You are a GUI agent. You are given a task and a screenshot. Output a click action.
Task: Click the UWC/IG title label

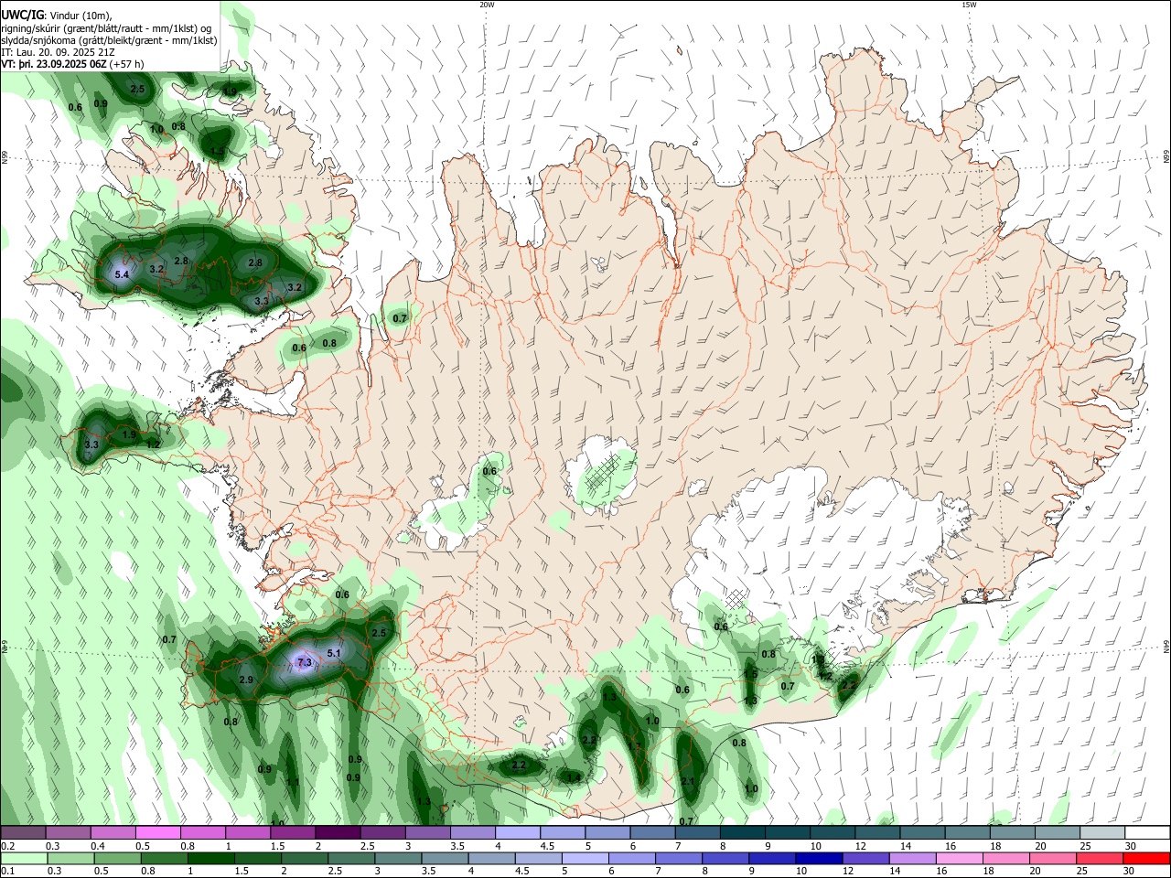point(22,16)
